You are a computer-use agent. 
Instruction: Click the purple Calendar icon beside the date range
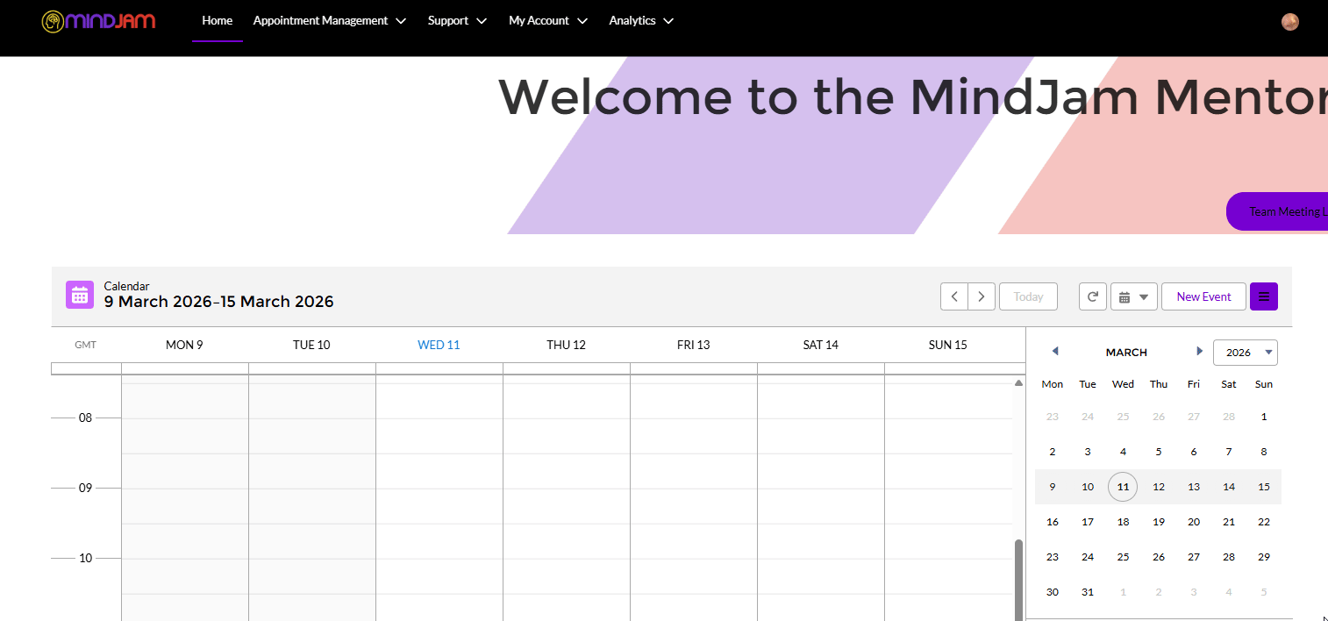point(80,295)
